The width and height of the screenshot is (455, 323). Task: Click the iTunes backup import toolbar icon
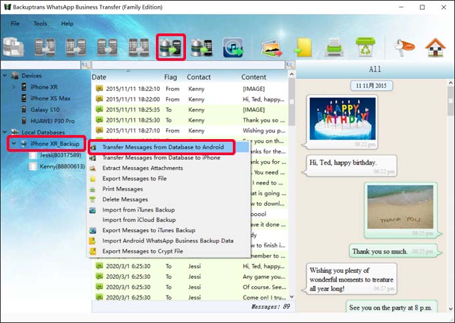click(233, 47)
